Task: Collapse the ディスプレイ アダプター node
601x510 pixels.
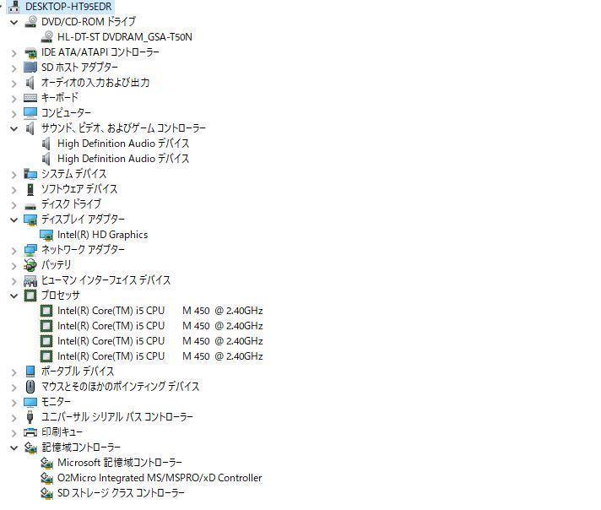Action: 14,220
